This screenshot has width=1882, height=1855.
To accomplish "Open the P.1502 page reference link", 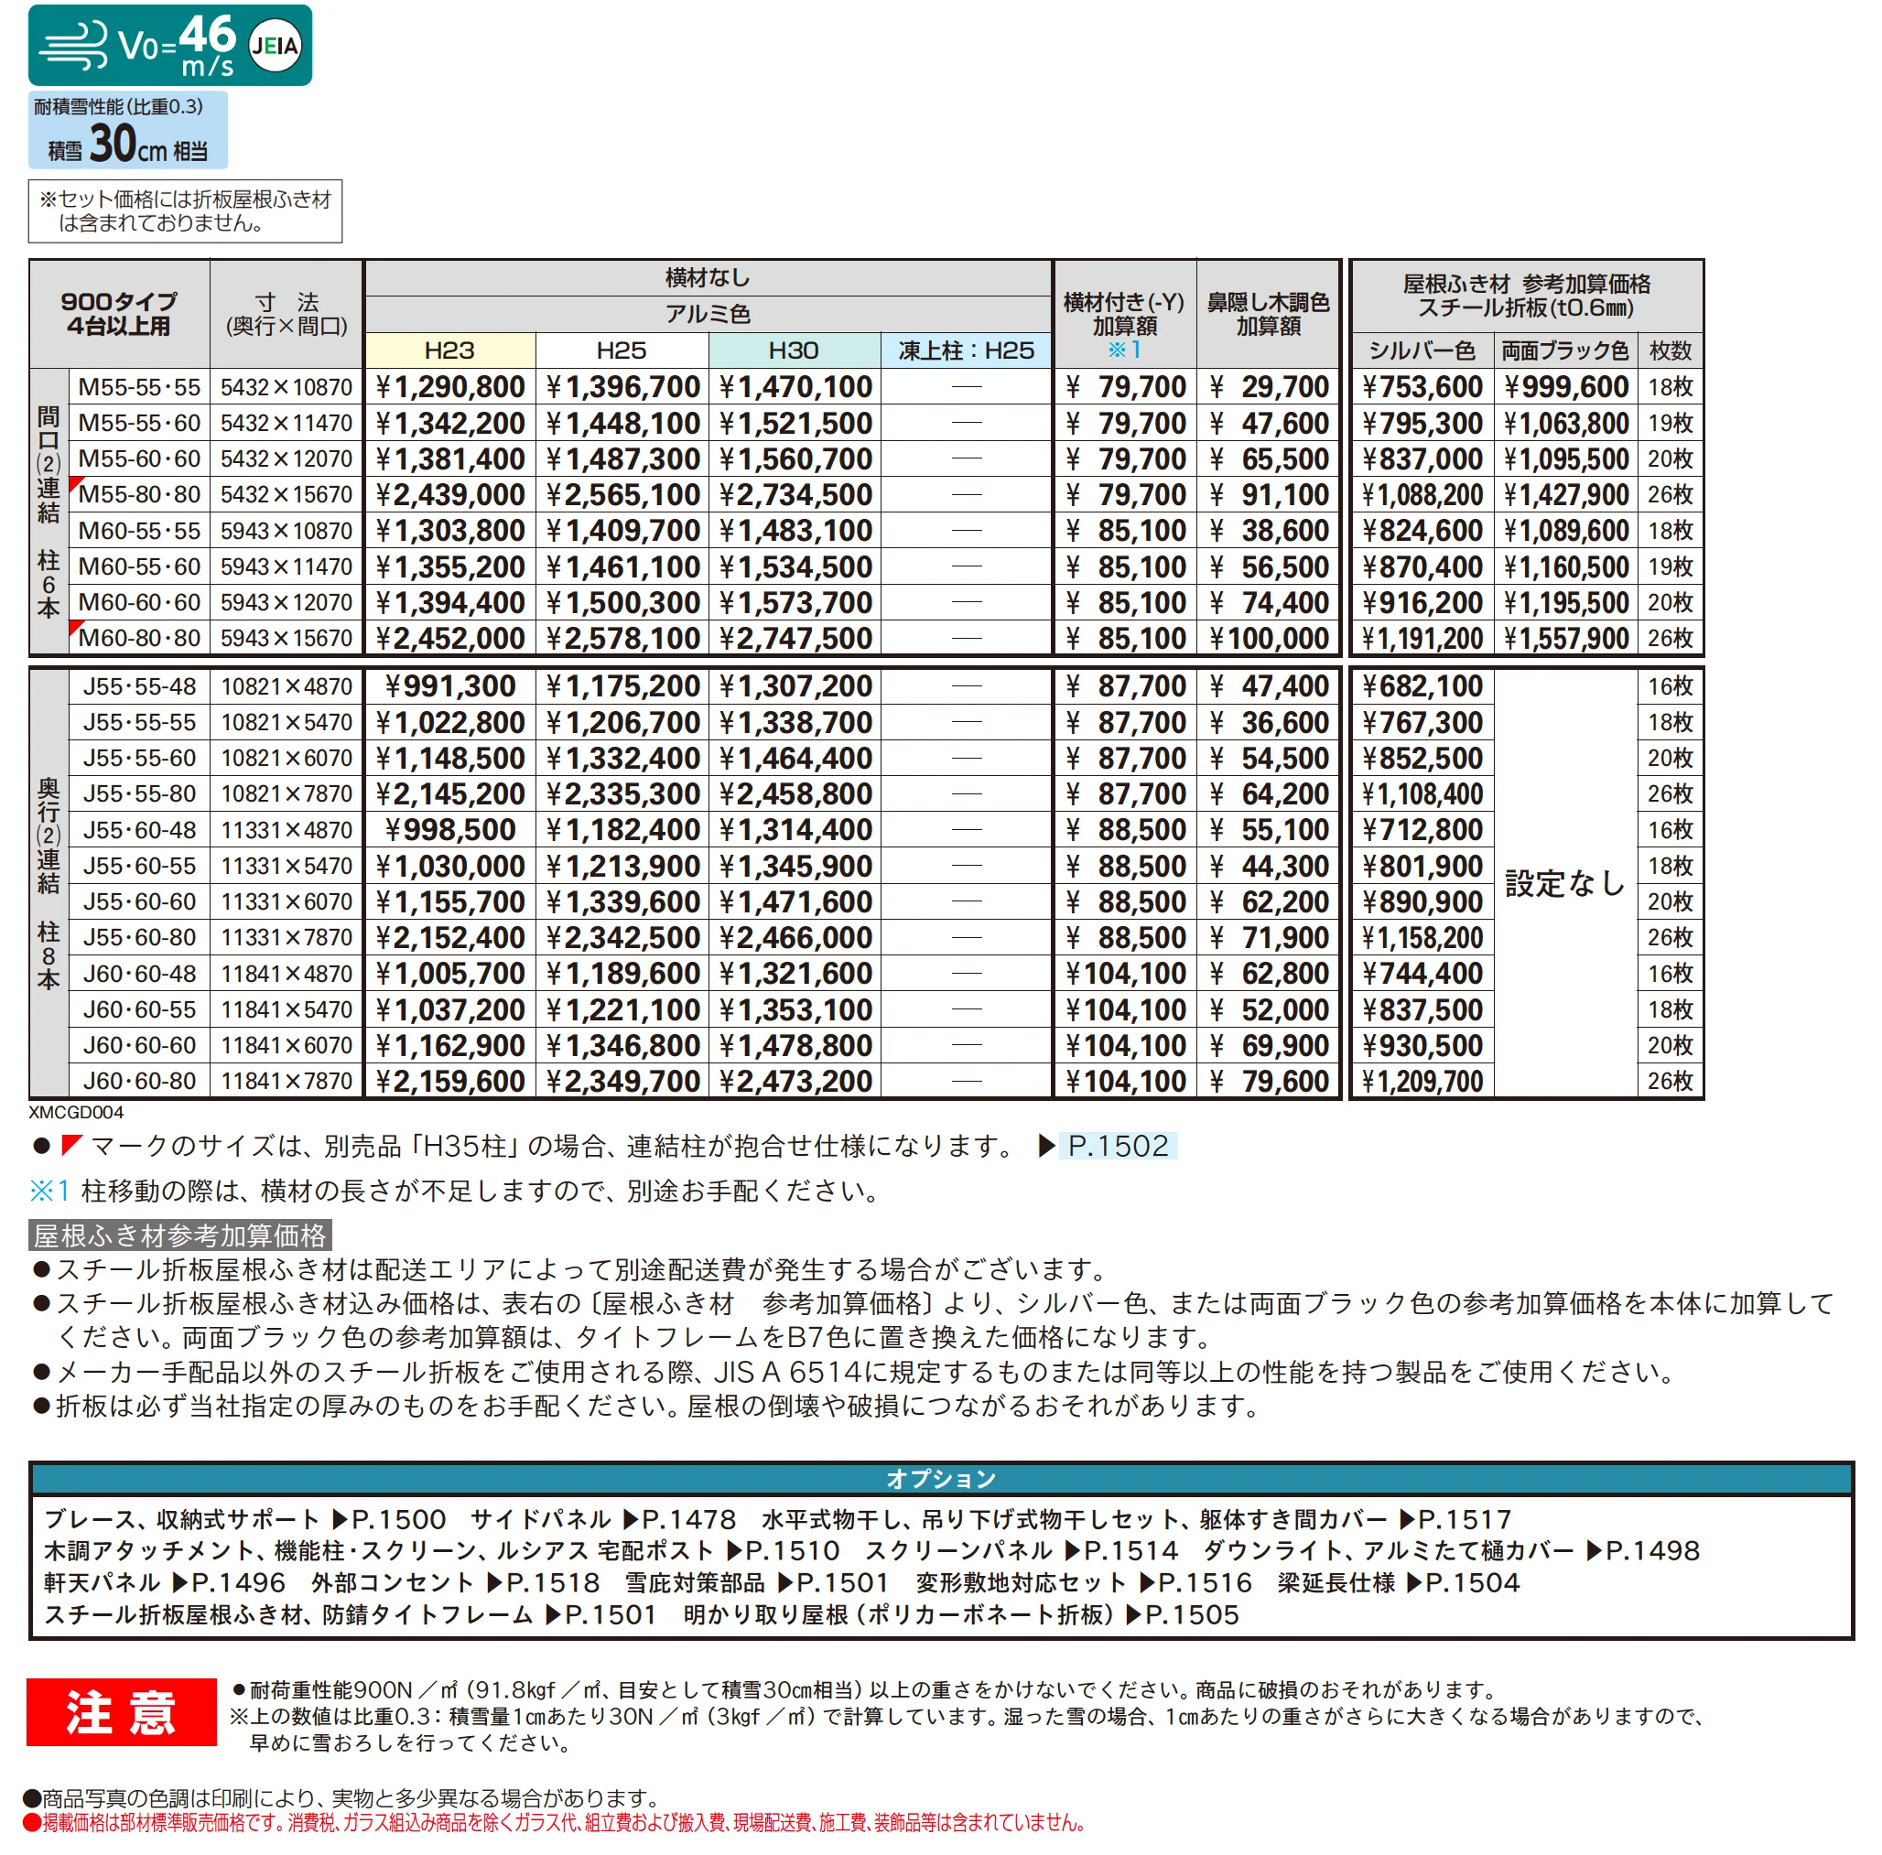I will (x=1118, y=1145).
